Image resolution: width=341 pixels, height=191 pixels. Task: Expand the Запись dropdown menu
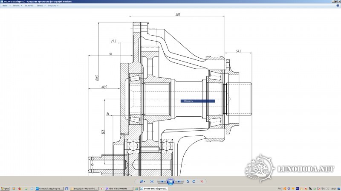pos(40,6)
